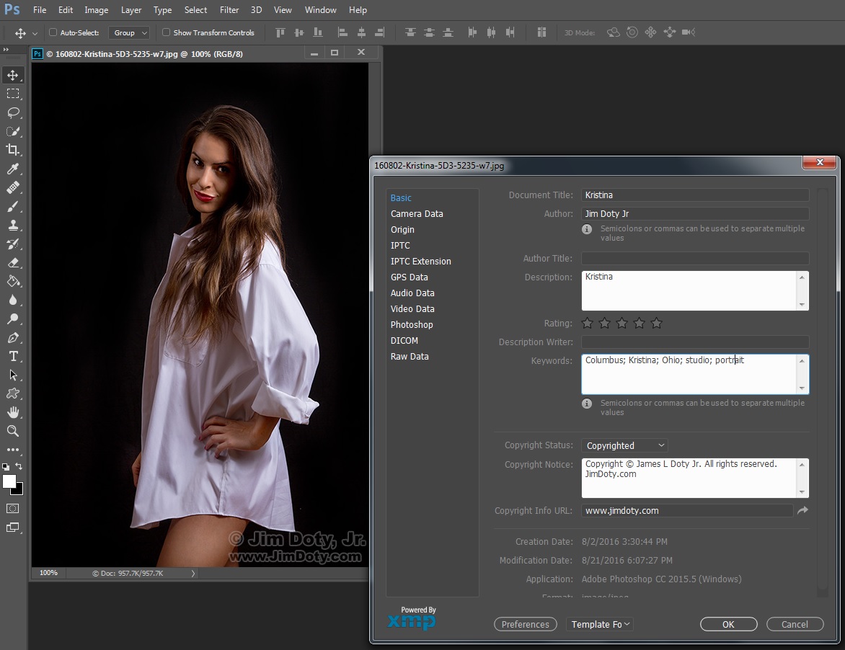845x650 pixels.
Task: Click the Author Title input field
Action: pos(694,258)
